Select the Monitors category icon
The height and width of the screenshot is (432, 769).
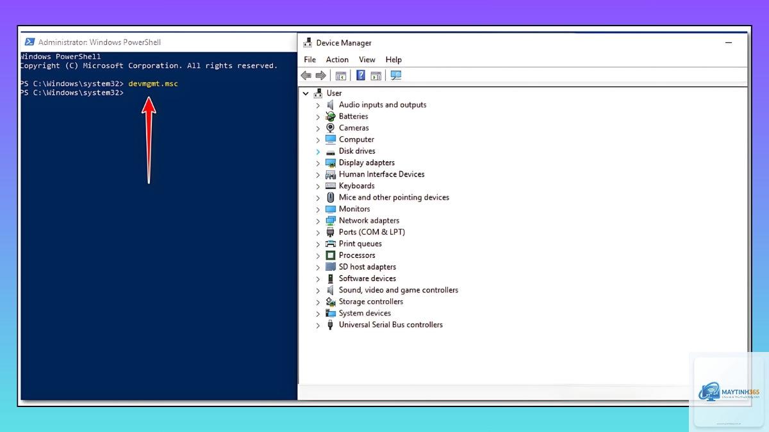tap(331, 209)
